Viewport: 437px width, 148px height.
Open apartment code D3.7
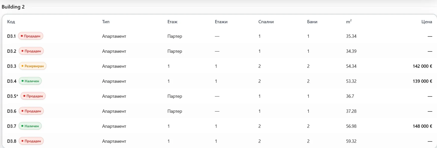tap(12, 126)
